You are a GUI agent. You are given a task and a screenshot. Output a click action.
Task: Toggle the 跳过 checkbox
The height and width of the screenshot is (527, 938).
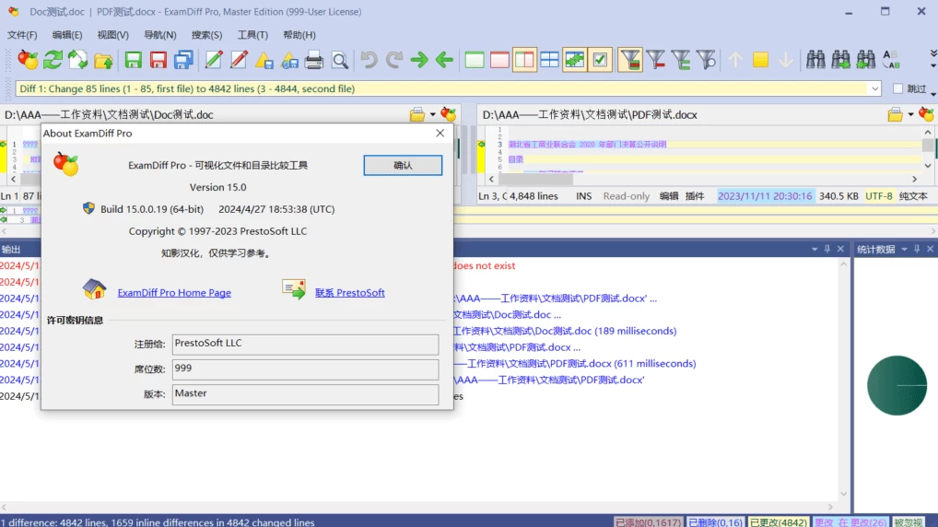898,89
